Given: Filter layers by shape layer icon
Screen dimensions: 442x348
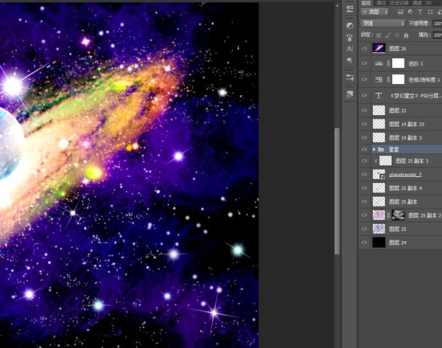Looking at the screenshot, I should (430, 12).
